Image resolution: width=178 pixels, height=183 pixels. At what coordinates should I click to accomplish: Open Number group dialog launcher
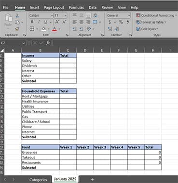131,35
